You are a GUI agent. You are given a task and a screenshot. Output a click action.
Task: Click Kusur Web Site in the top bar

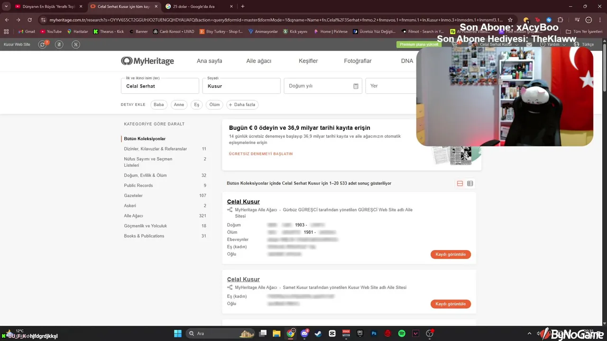coord(17,45)
